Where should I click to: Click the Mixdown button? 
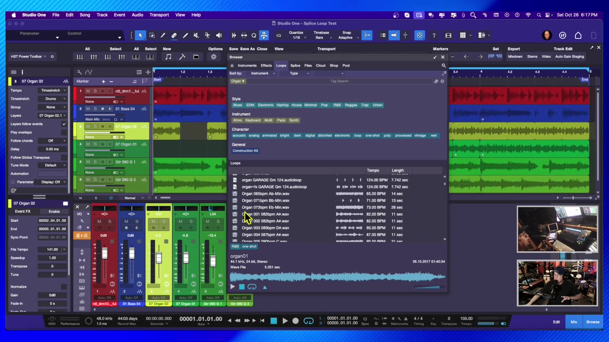[x=515, y=57]
